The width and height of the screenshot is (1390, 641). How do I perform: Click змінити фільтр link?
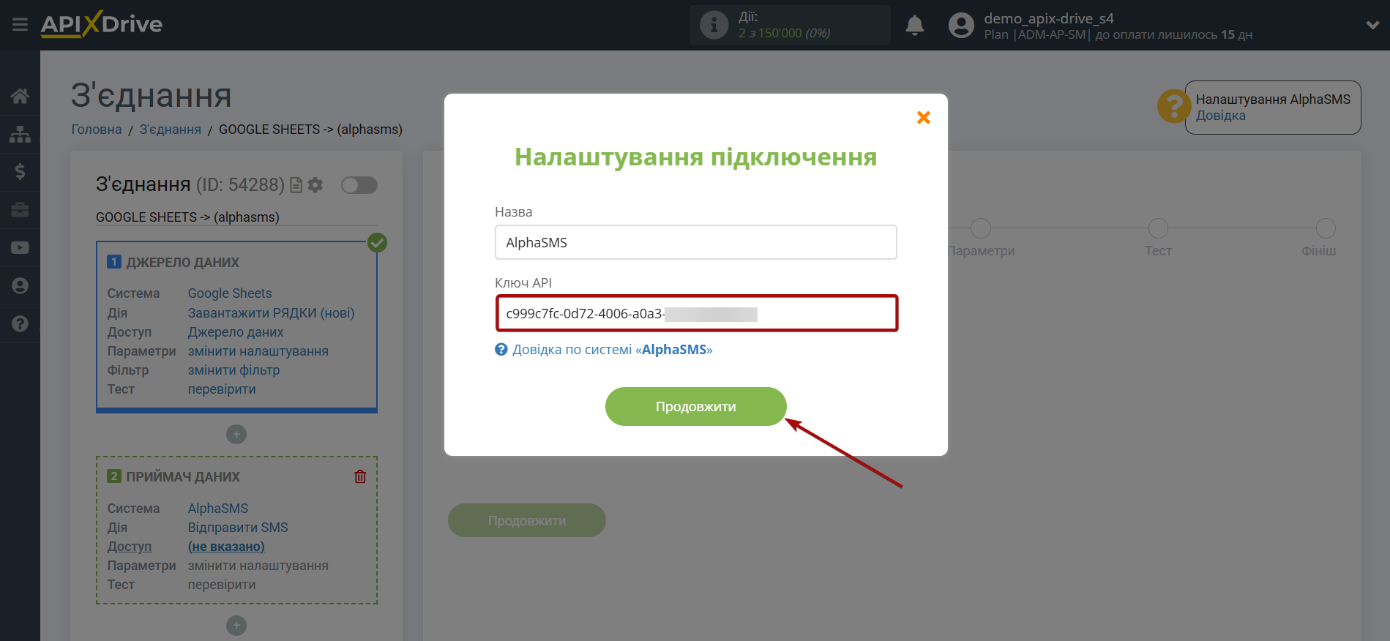[234, 370]
